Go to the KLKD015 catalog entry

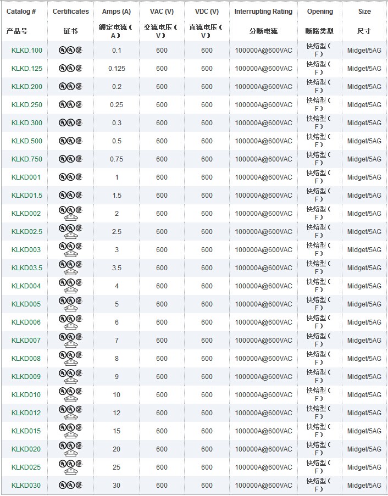click(26, 431)
